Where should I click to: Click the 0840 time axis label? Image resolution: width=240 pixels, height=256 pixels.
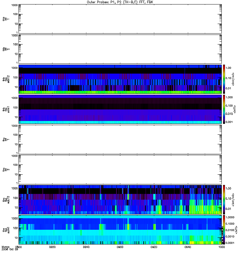tap(86, 247)
